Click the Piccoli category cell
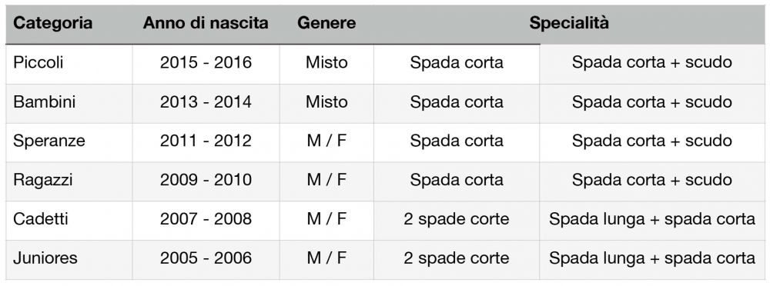The height and width of the screenshot is (286, 770). (69, 63)
